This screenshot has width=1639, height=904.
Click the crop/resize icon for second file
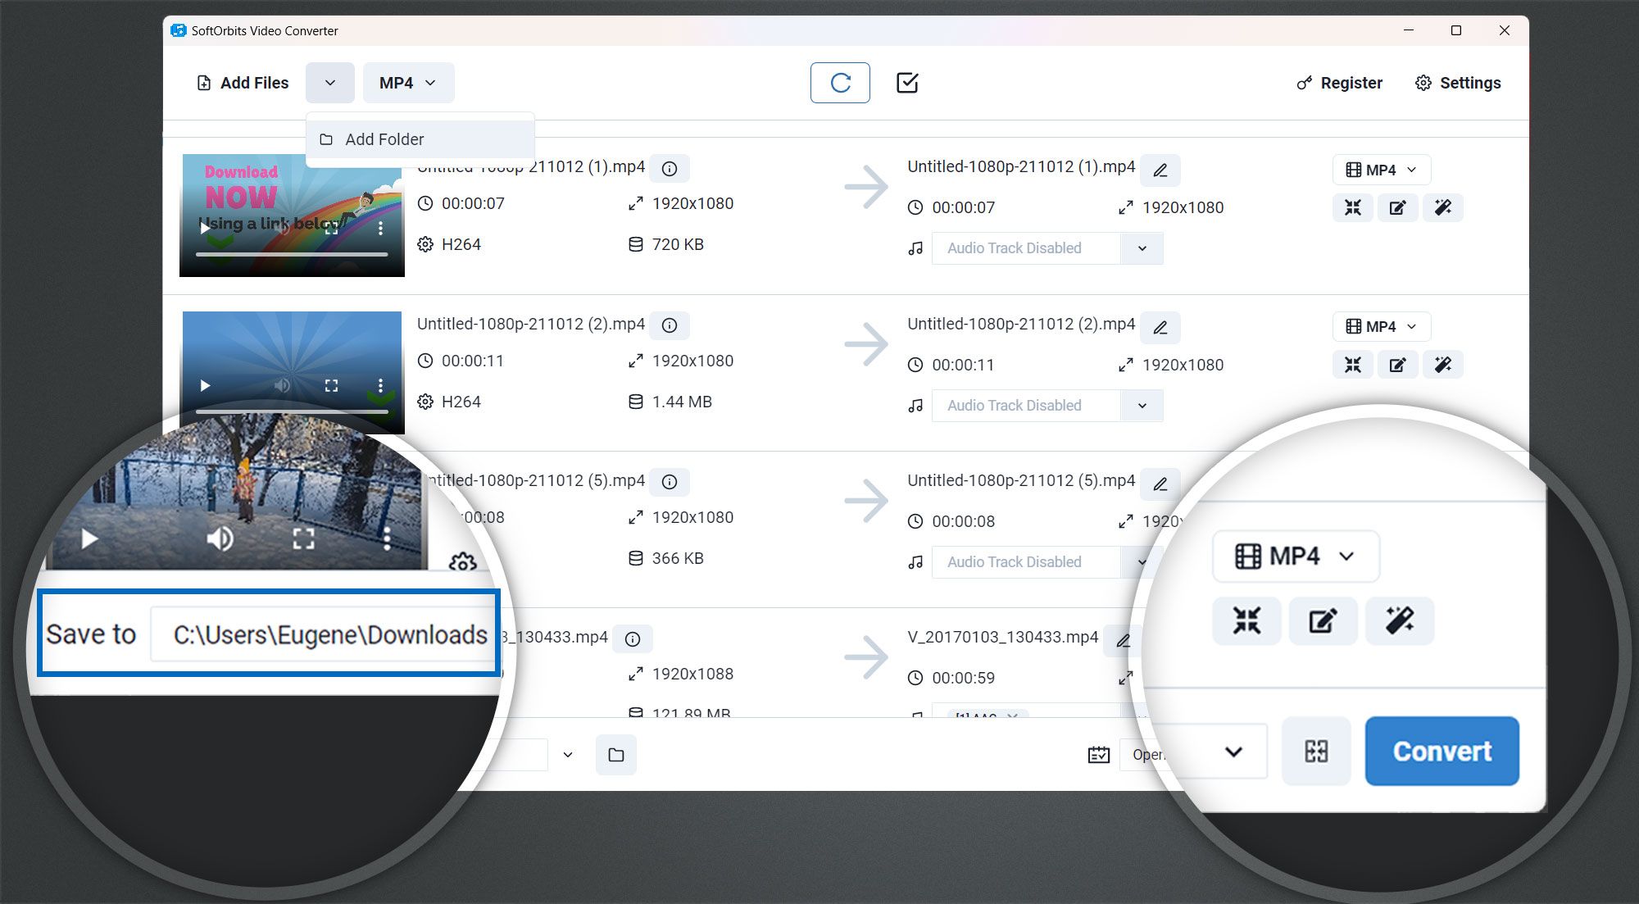point(1355,366)
